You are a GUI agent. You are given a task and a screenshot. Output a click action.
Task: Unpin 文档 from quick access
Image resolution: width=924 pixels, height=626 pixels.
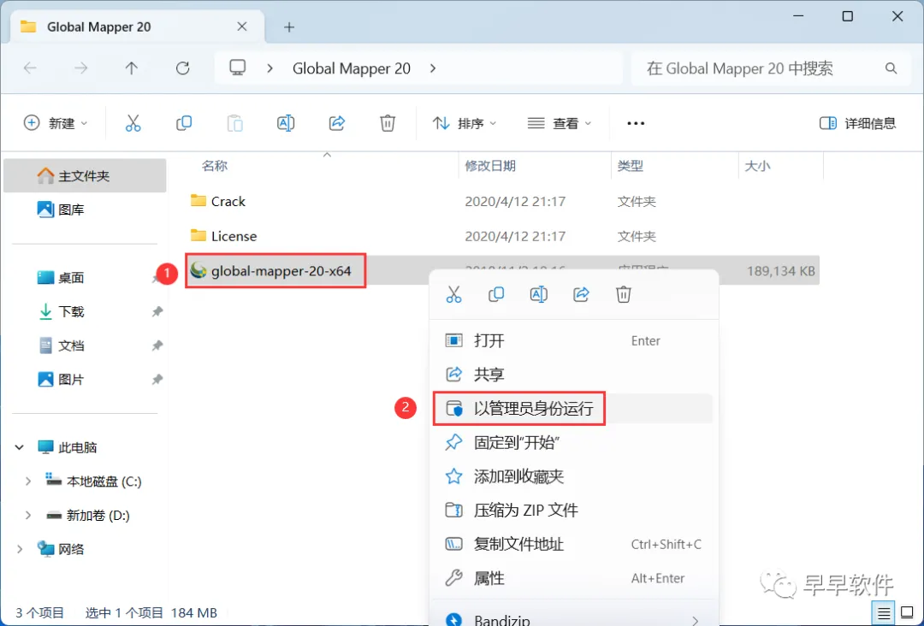[x=157, y=345]
